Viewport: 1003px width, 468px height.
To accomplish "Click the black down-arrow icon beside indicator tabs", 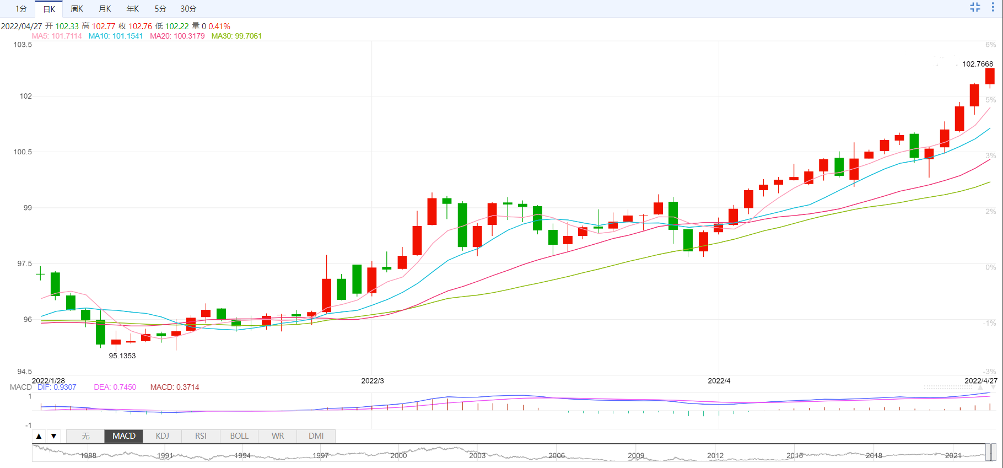I will pyautogui.click(x=53, y=436).
